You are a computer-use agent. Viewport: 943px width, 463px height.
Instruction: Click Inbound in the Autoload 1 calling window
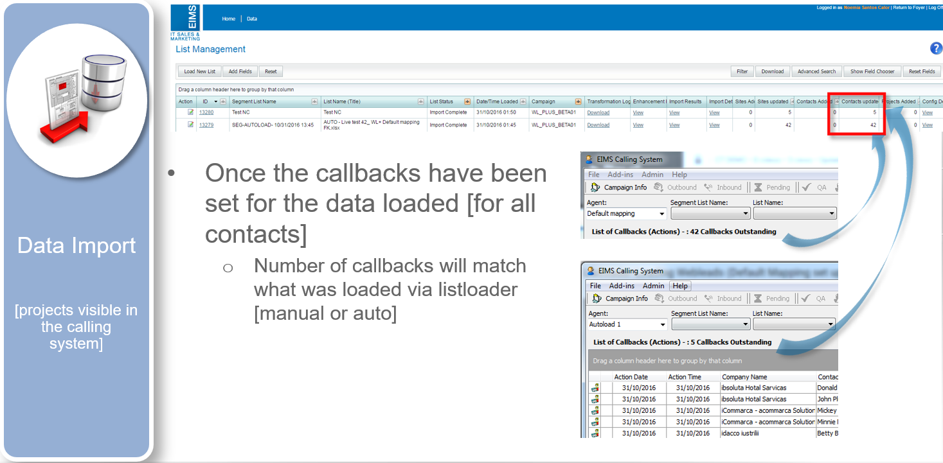point(723,299)
